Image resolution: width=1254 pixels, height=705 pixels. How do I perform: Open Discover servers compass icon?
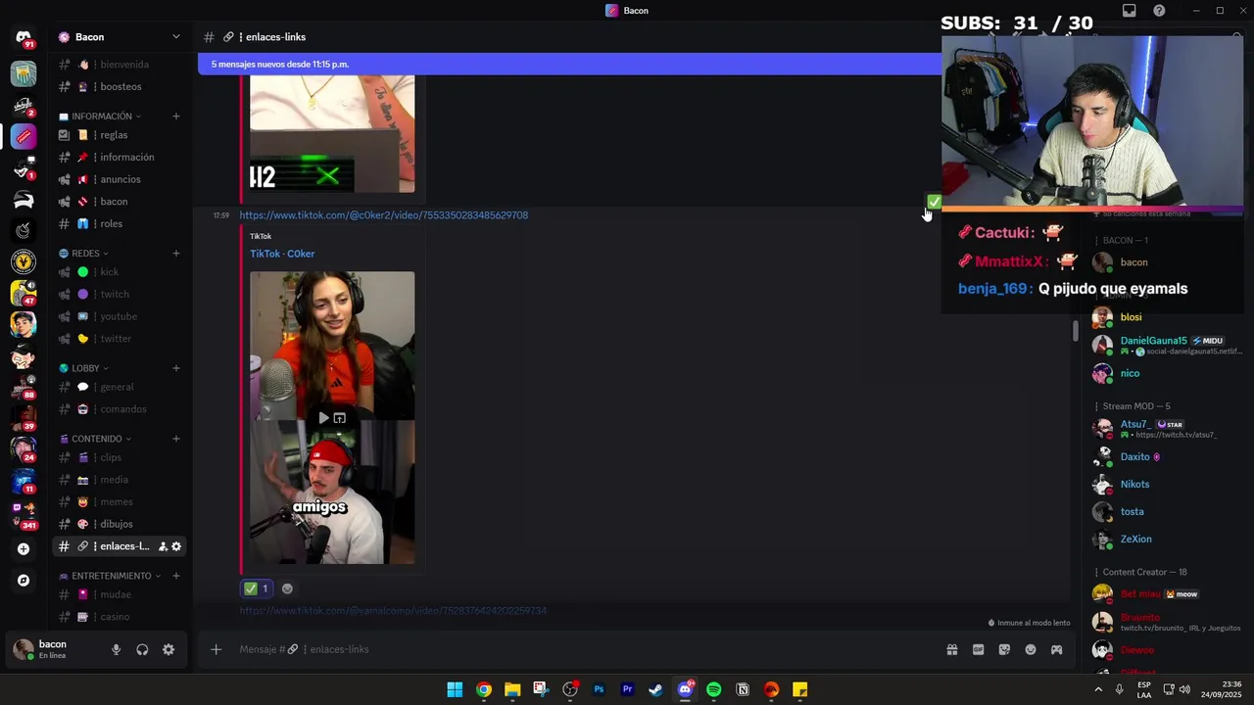(x=24, y=581)
